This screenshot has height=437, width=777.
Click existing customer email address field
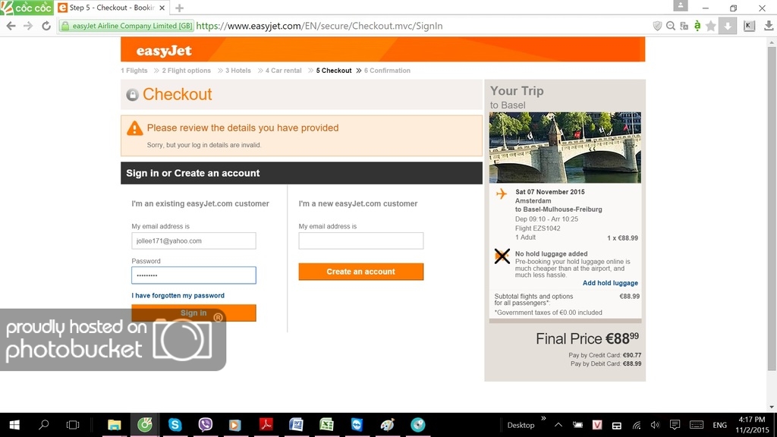click(x=193, y=241)
